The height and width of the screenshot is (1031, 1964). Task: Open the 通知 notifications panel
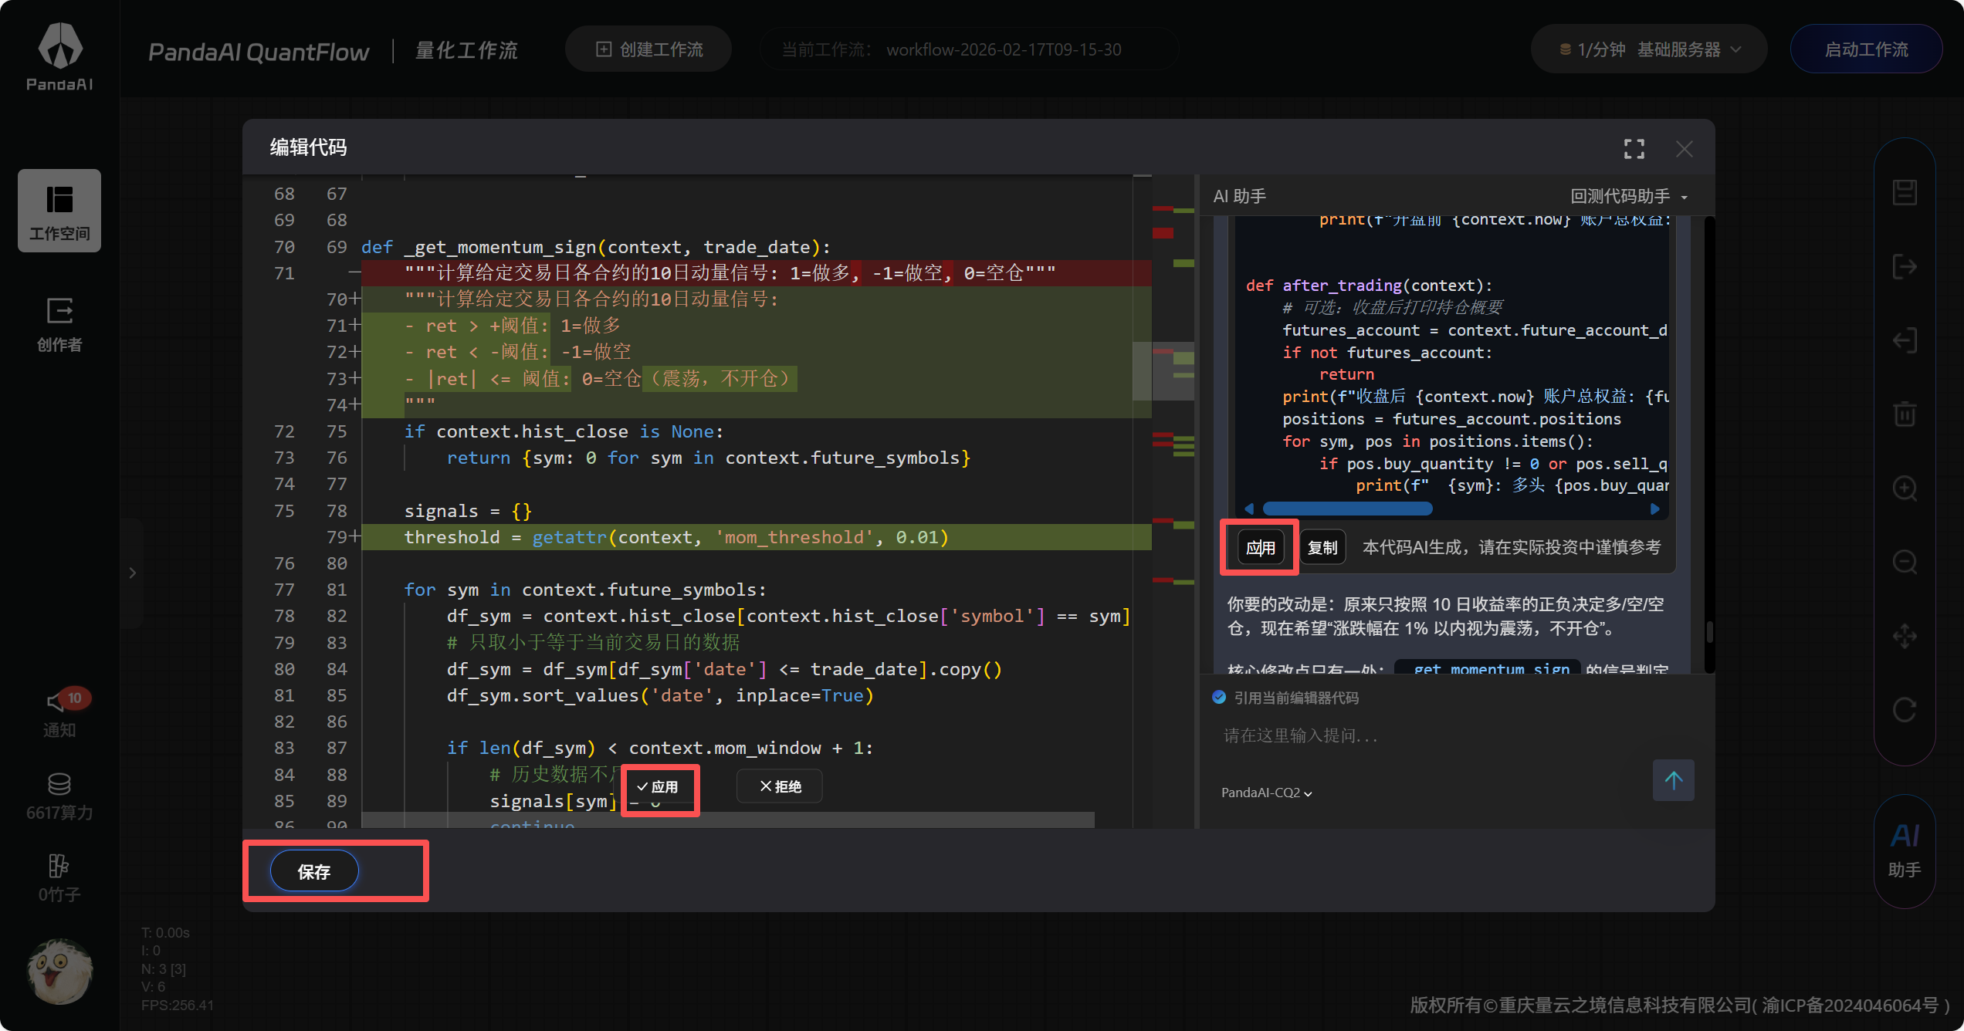point(59,714)
